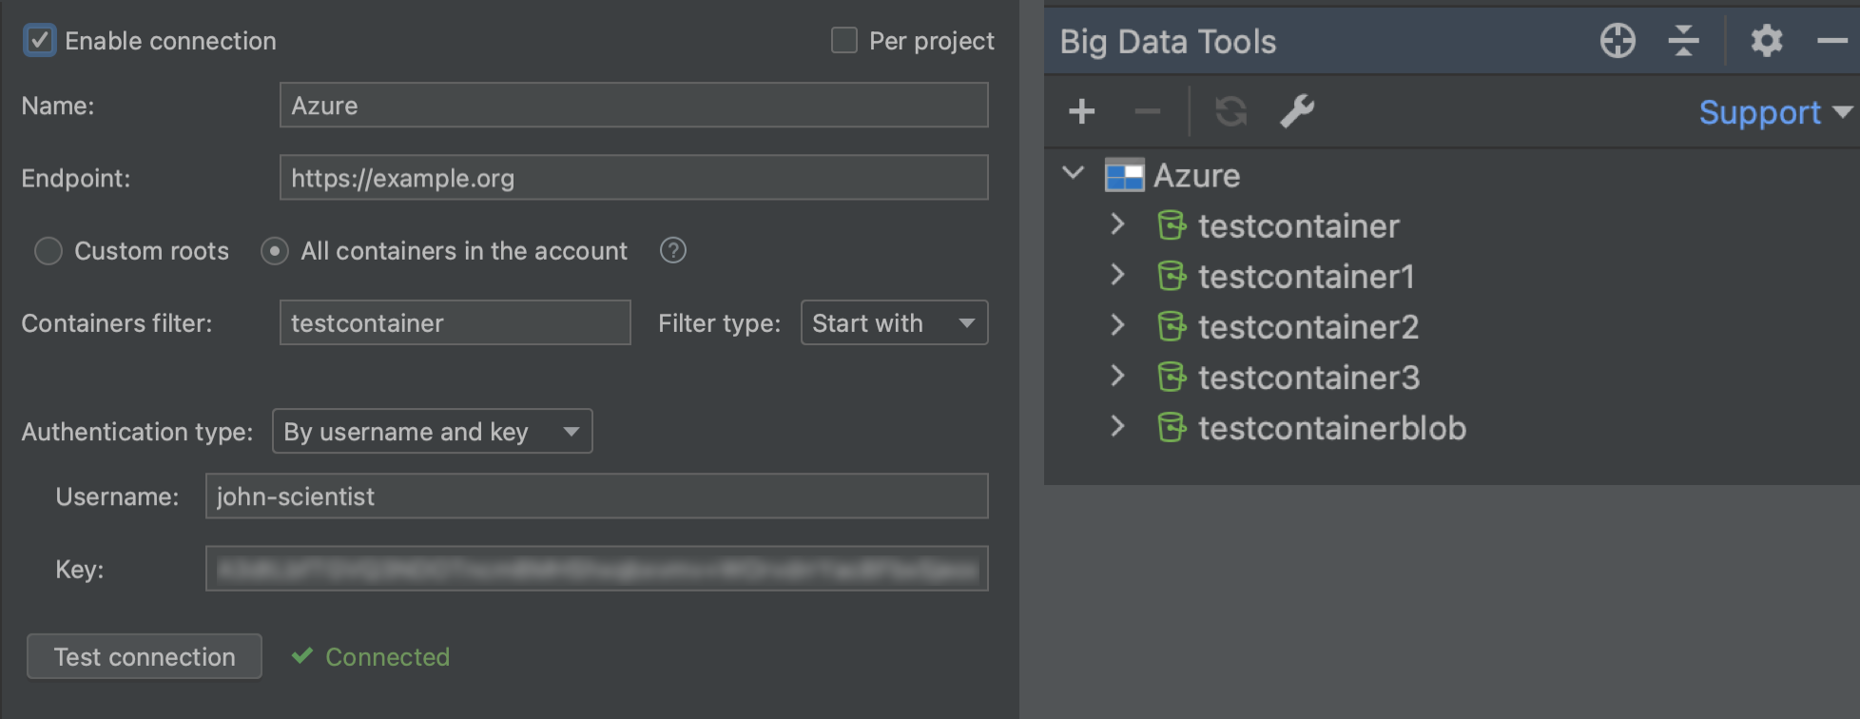
Task: Expand the testcontainer node
Action: pos(1118,224)
